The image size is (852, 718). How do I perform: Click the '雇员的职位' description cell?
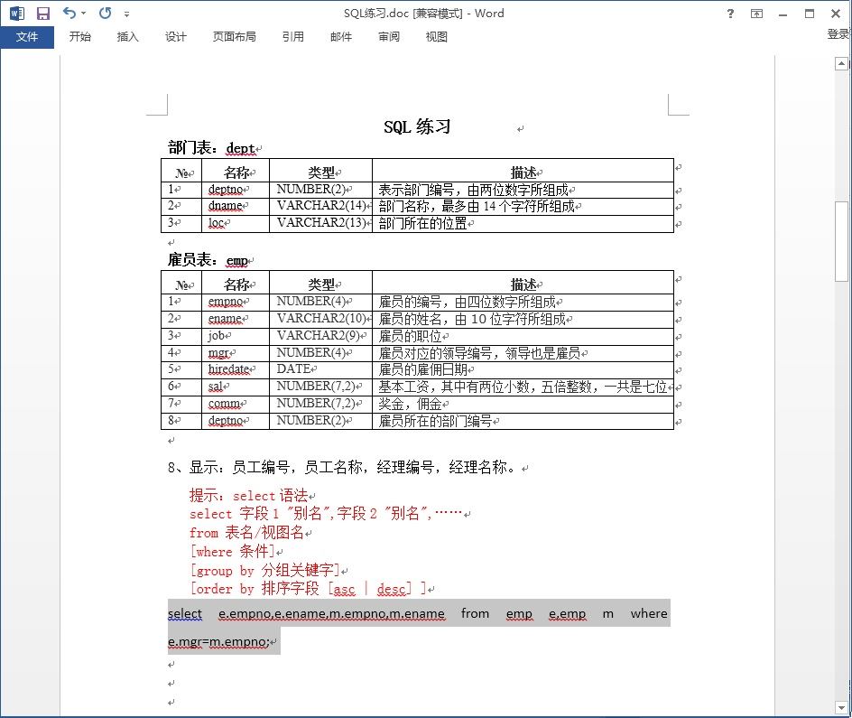click(x=523, y=337)
